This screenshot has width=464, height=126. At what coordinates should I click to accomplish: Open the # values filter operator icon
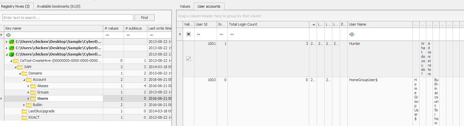pyautogui.click(x=107, y=35)
